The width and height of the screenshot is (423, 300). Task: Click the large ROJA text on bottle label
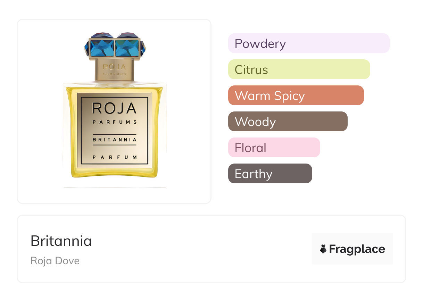coord(114,108)
